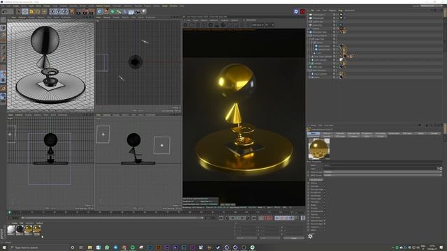This screenshot has height=251, width=447.
Task: Toggle the X axis lock
Action: coord(52,12)
